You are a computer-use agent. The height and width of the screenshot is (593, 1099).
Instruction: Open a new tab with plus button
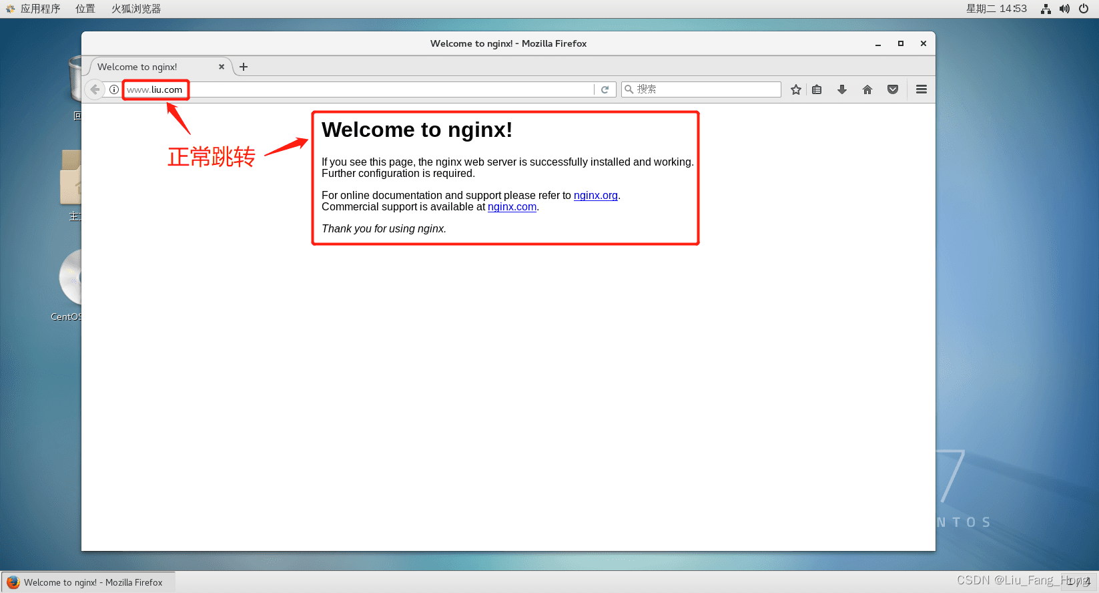point(244,67)
